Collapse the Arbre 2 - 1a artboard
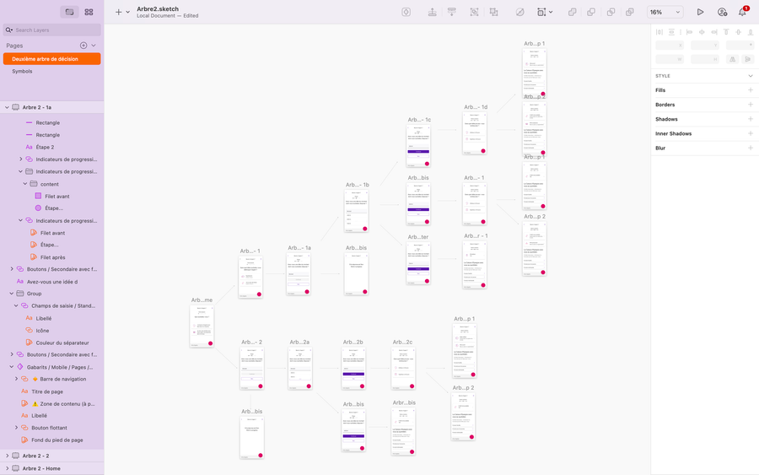Image resolution: width=759 pixels, height=475 pixels. point(7,107)
